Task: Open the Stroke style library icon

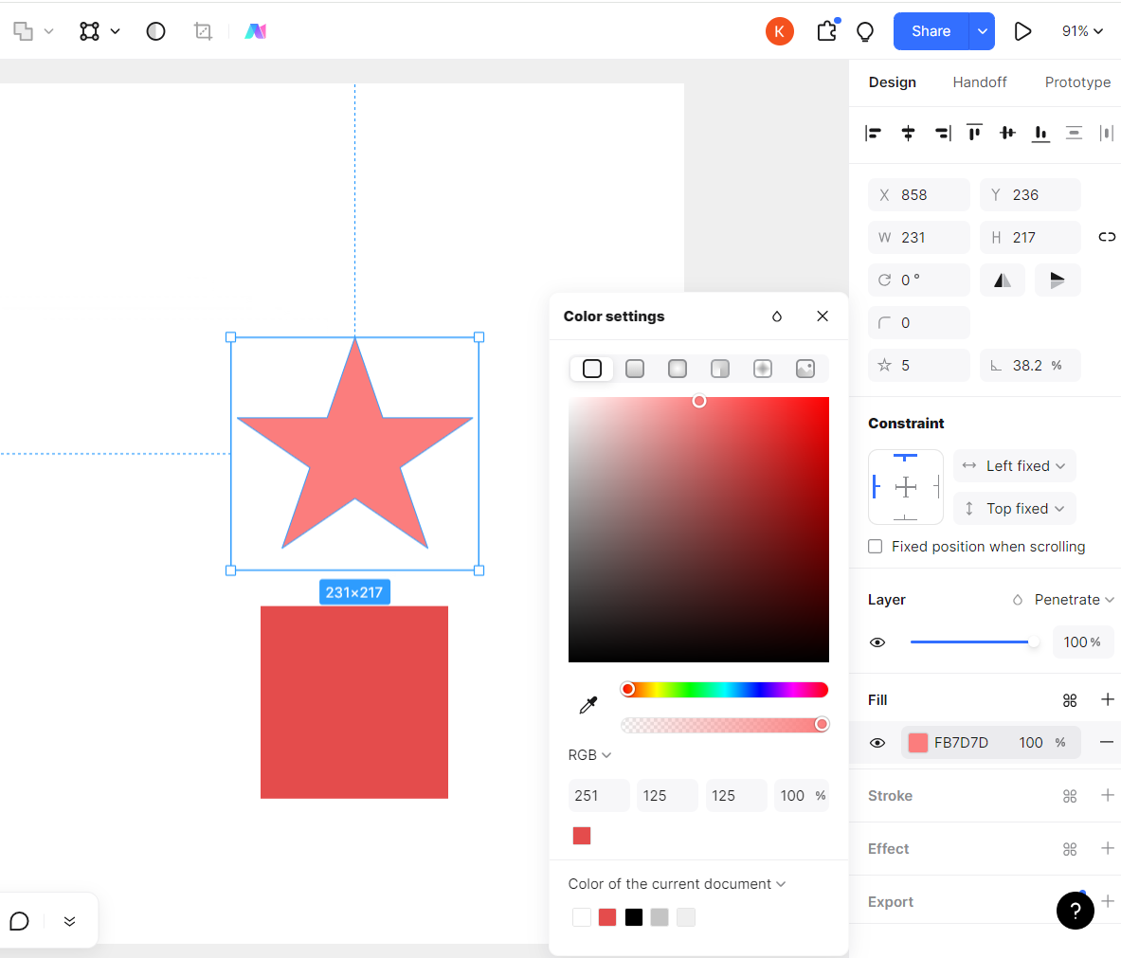Action: click(x=1070, y=796)
